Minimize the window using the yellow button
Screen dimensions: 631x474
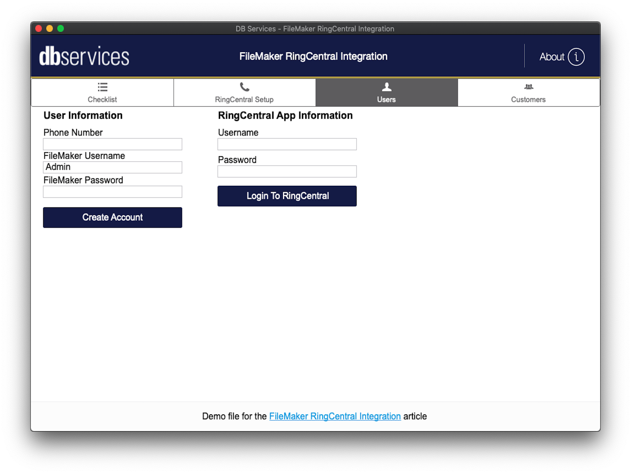[50, 28]
